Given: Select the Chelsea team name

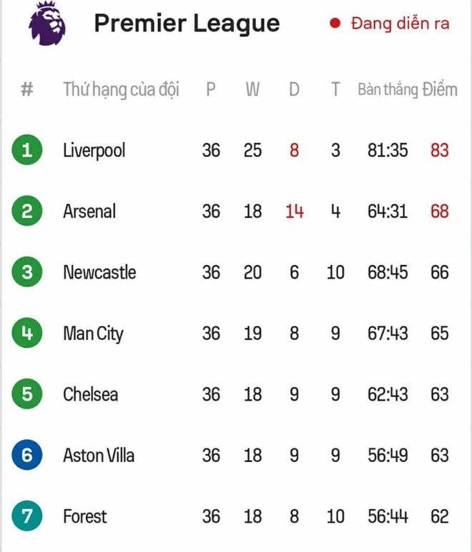Looking at the screenshot, I should click(x=91, y=394).
